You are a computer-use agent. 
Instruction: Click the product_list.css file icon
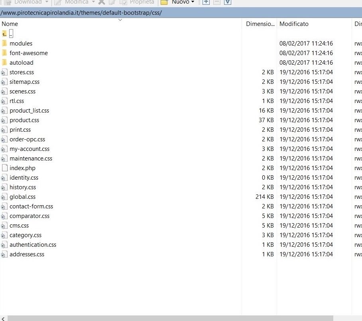point(4,111)
